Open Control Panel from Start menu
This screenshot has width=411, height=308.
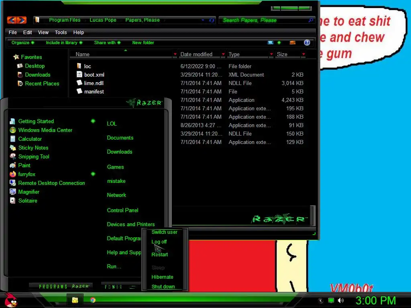tap(123, 210)
